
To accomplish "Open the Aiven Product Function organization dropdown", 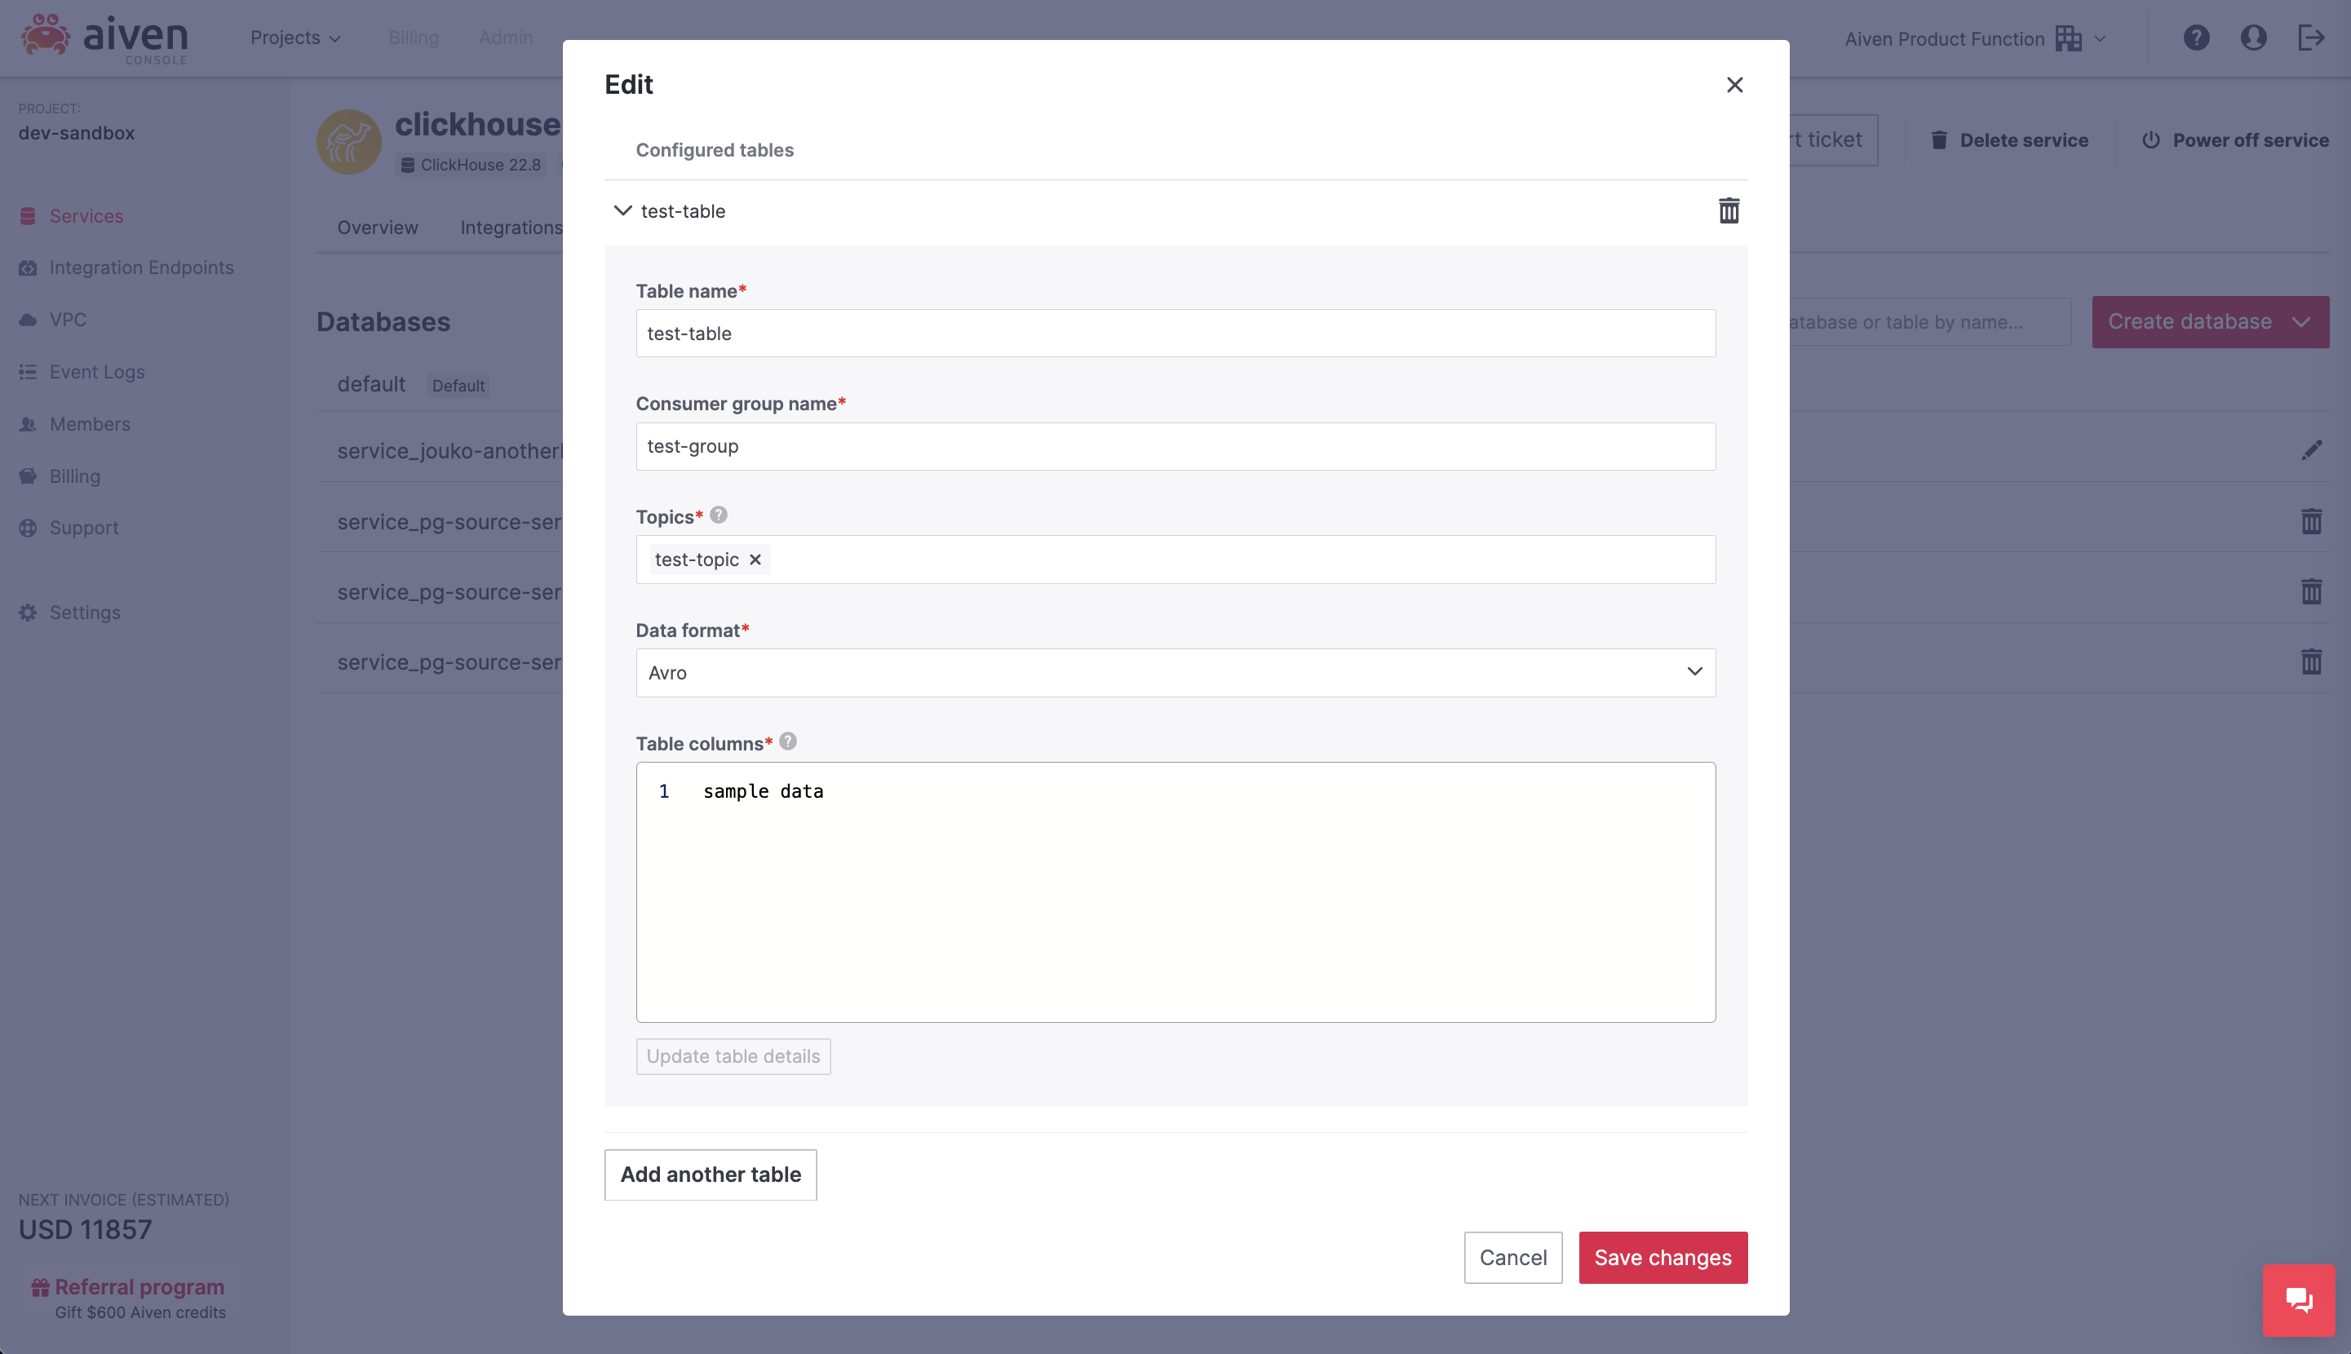I will (x=1975, y=38).
